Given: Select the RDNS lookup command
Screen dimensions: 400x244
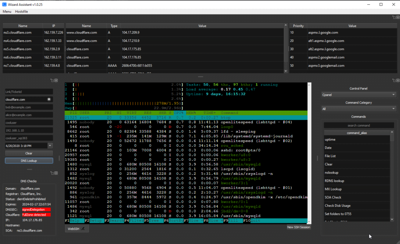Looking at the screenshot, I should [357, 181].
